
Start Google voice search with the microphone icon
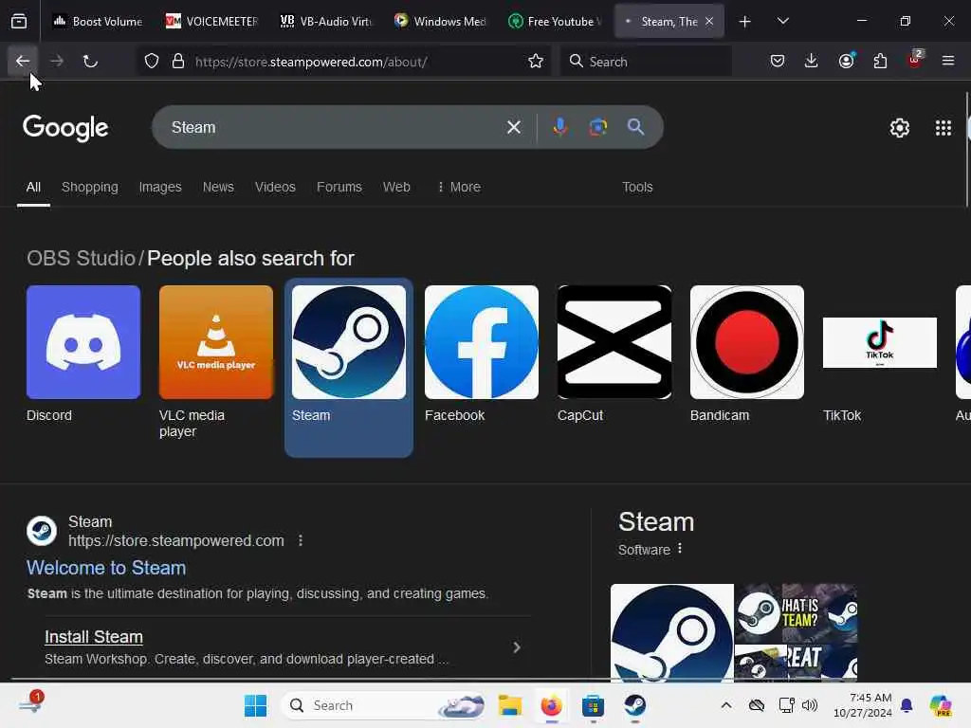(x=559, y=127)
